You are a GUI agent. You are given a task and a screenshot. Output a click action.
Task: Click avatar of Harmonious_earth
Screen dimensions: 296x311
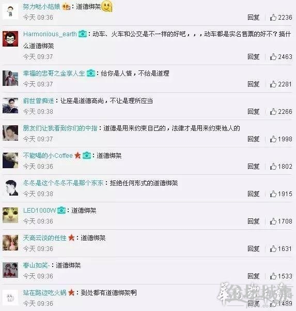10,39
